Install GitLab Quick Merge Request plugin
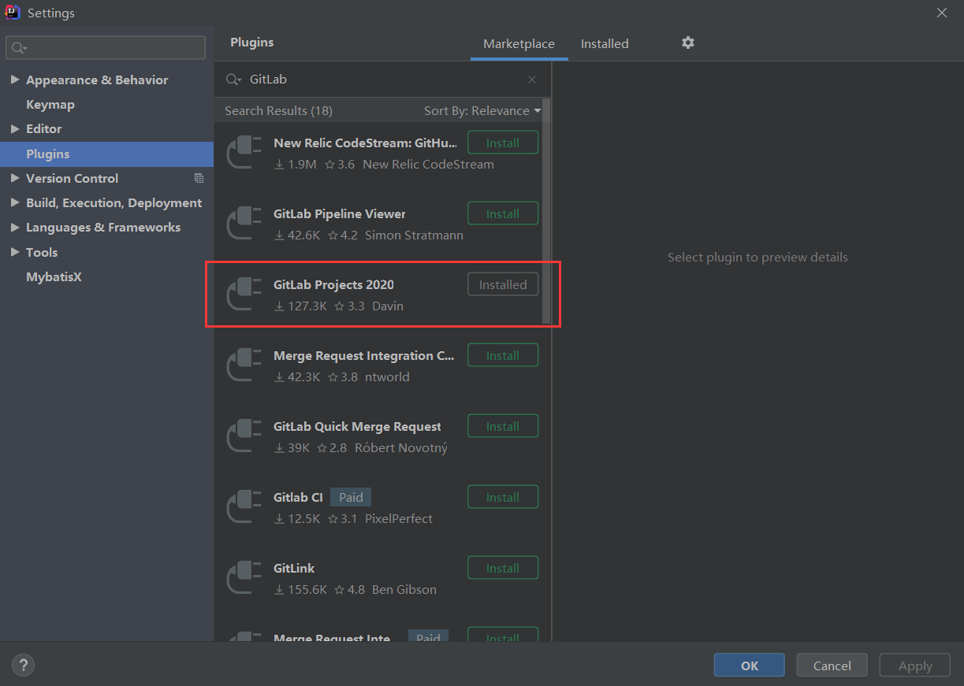Viewport: 964px width, 686px height. pyautogui.click(x=503, y=426)
